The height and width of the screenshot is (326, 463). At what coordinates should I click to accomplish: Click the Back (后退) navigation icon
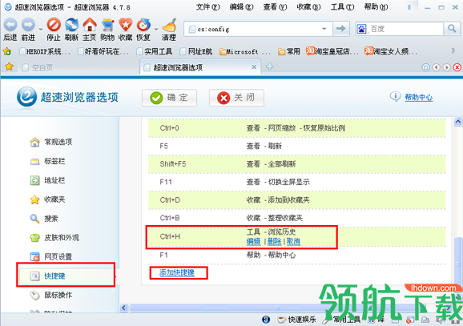pyautogui.click(x=10, y=25)
